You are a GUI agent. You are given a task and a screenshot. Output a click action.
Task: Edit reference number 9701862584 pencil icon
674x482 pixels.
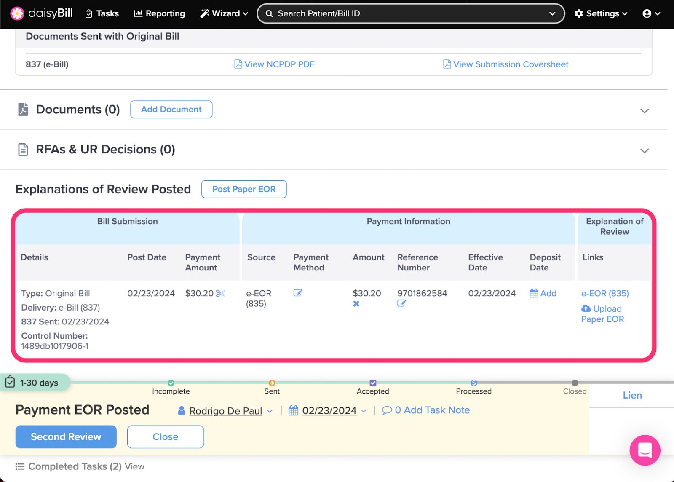(x=401, y=303)
